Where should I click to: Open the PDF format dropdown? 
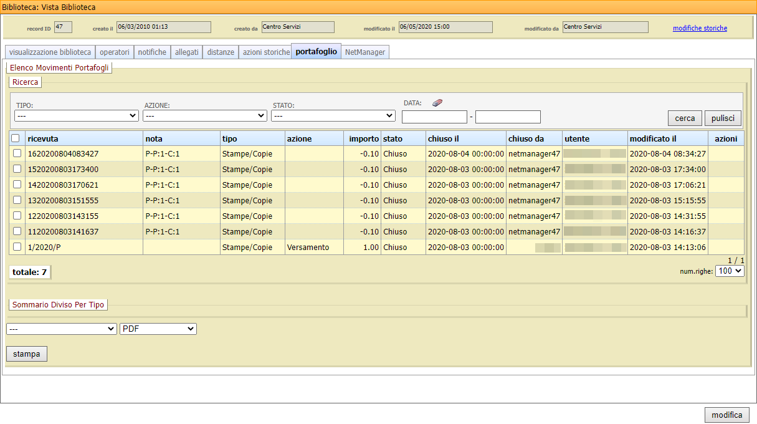[x=158, y=329]
